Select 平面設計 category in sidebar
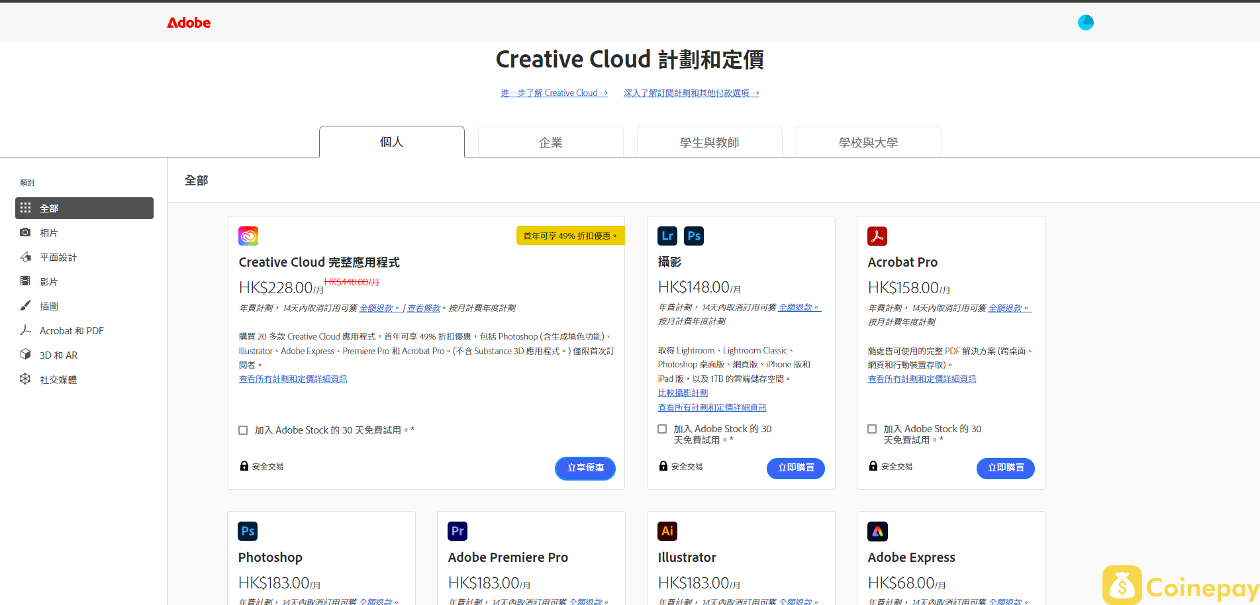 pos(84,257)
